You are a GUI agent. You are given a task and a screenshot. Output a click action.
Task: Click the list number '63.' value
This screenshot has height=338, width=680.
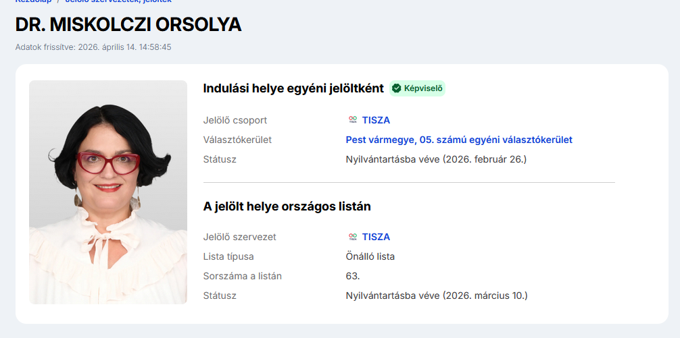[353, 276]
